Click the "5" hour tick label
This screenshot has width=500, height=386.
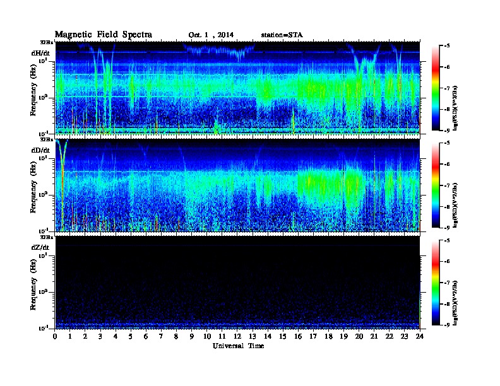pyautogui.click(x=131, y=337)
